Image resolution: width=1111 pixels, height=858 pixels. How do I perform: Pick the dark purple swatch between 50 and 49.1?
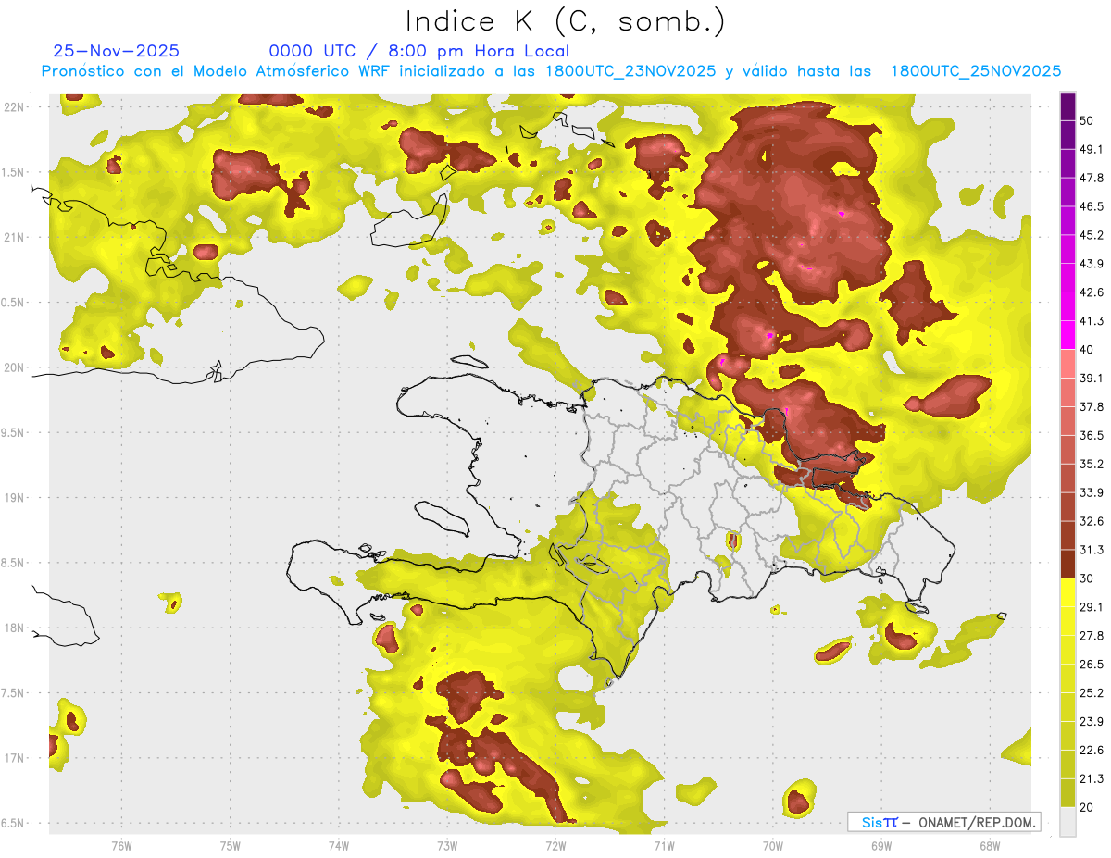coord(1068,135)
